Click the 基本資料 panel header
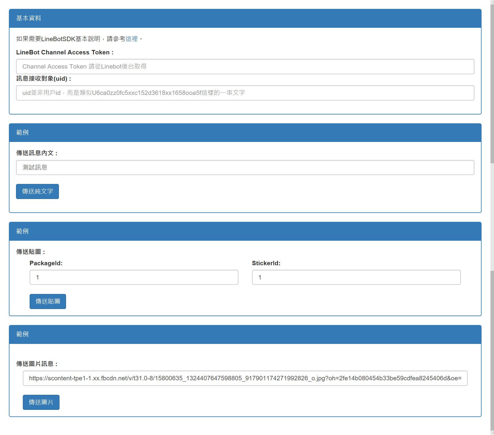This screenshot has height=435, width=494. (x=29, y=18)
